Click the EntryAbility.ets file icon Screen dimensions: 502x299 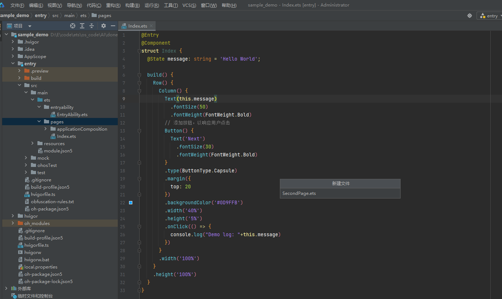pos(53,115)
